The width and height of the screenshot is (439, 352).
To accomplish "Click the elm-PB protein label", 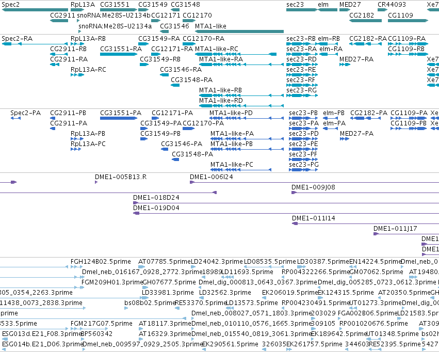I will point(334,113).
